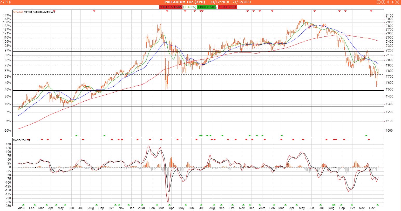
Task: Go to next chart after 7 / 8
Action: tap(10, 2)
